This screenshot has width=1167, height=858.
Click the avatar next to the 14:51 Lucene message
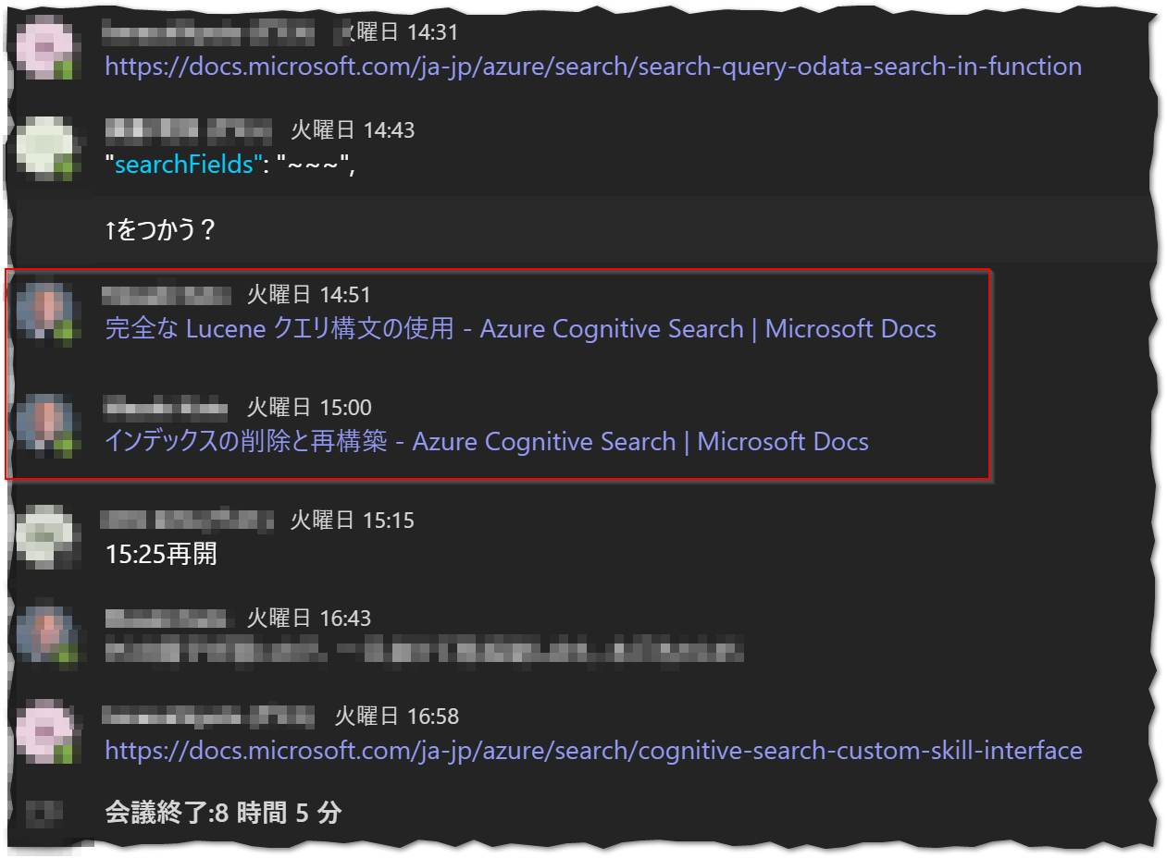pyautogui.click(x=48, y=310)
